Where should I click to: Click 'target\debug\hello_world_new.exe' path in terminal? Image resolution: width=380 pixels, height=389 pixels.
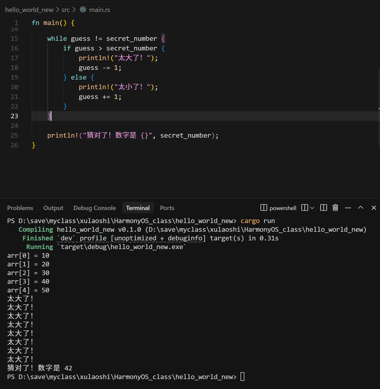click(122, 247)
